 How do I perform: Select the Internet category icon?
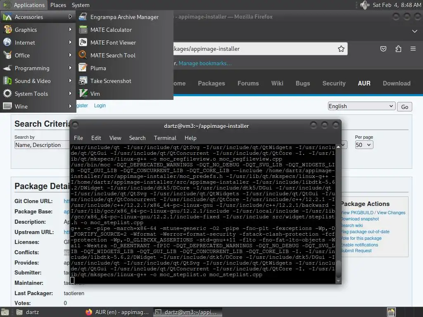pyautogui.click(x=7, y=43)
